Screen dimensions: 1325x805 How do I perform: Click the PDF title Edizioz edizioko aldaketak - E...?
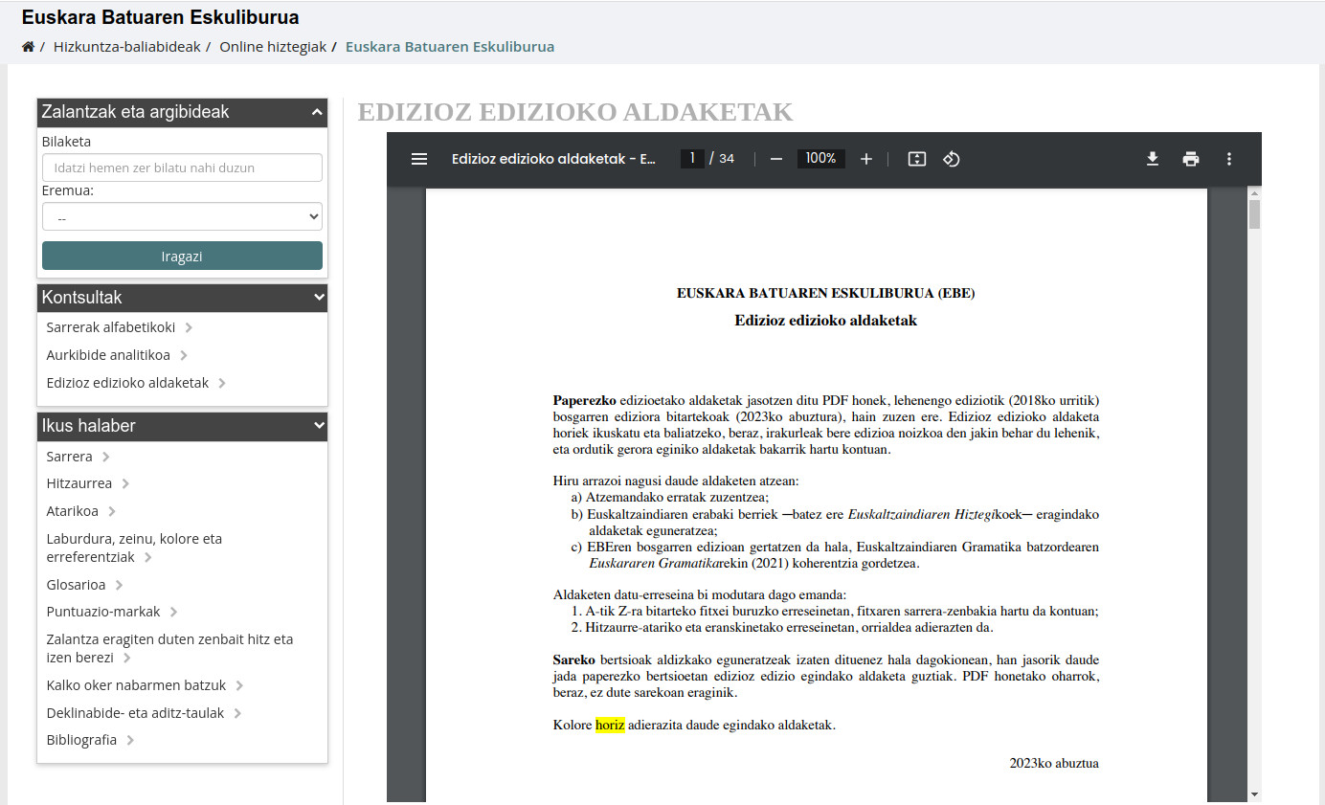pos(553,159)
